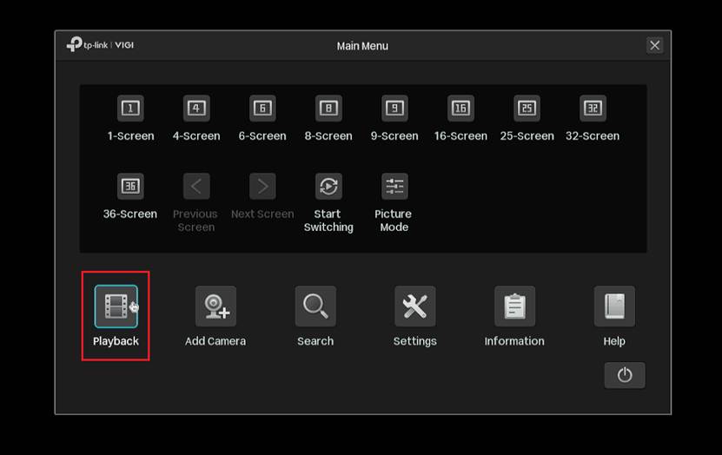
Task: Click the "16-Screen" text label
Action: point(460,136)
